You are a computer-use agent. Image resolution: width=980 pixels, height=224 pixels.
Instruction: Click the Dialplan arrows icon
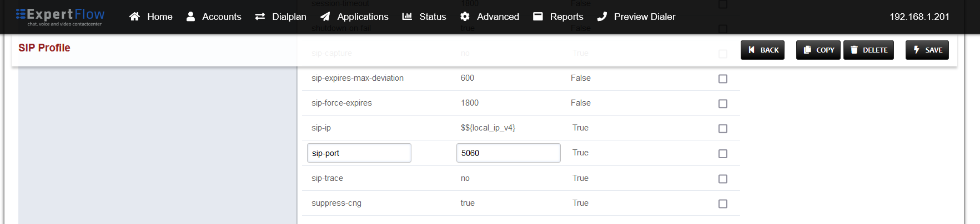coord(260,17)
